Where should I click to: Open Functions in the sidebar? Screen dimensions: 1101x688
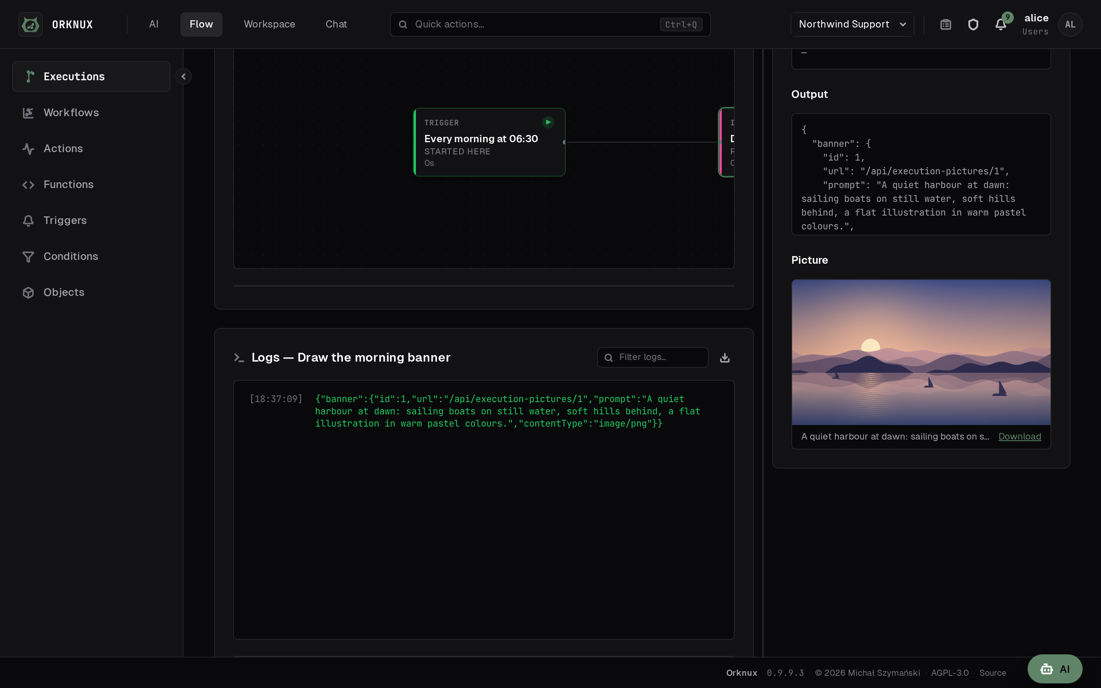(x=91, y=184)
